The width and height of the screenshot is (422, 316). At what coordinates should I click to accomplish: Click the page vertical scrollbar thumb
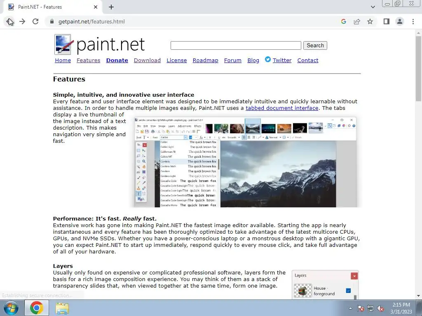point(418,69)
